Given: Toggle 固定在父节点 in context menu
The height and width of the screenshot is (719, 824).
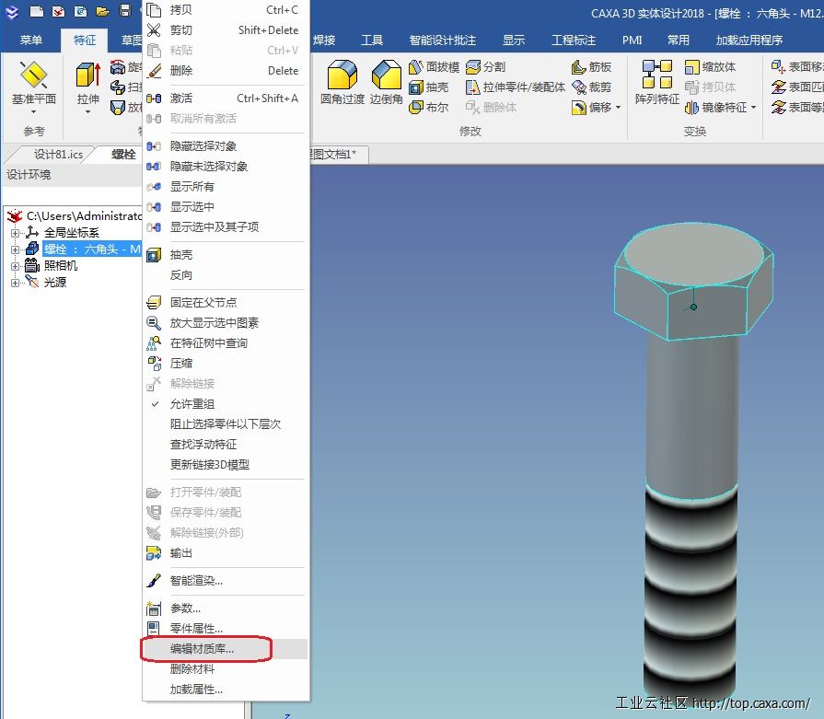Looking at the screenshot, I should [x=203, y=303].
